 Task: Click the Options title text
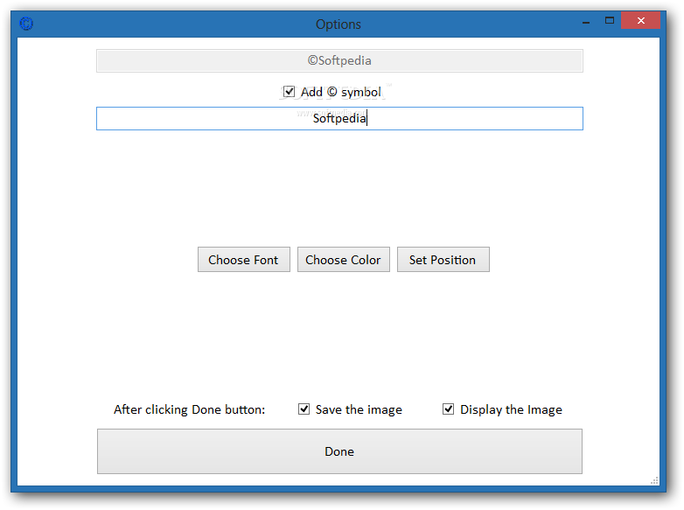click(x=339, y=24)
